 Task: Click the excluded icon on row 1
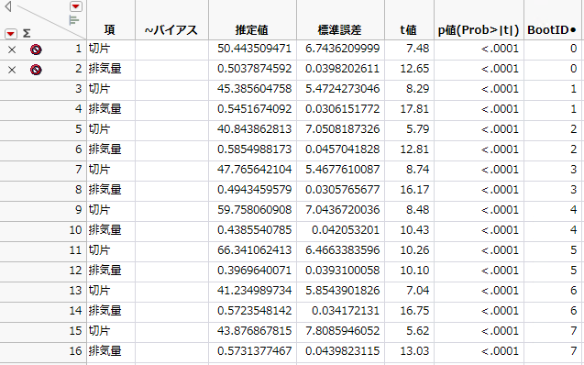pyautogui.click(x=36, y=50)
